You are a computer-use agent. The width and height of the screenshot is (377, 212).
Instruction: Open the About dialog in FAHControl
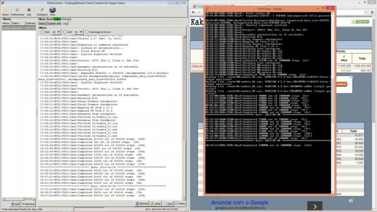5,11
